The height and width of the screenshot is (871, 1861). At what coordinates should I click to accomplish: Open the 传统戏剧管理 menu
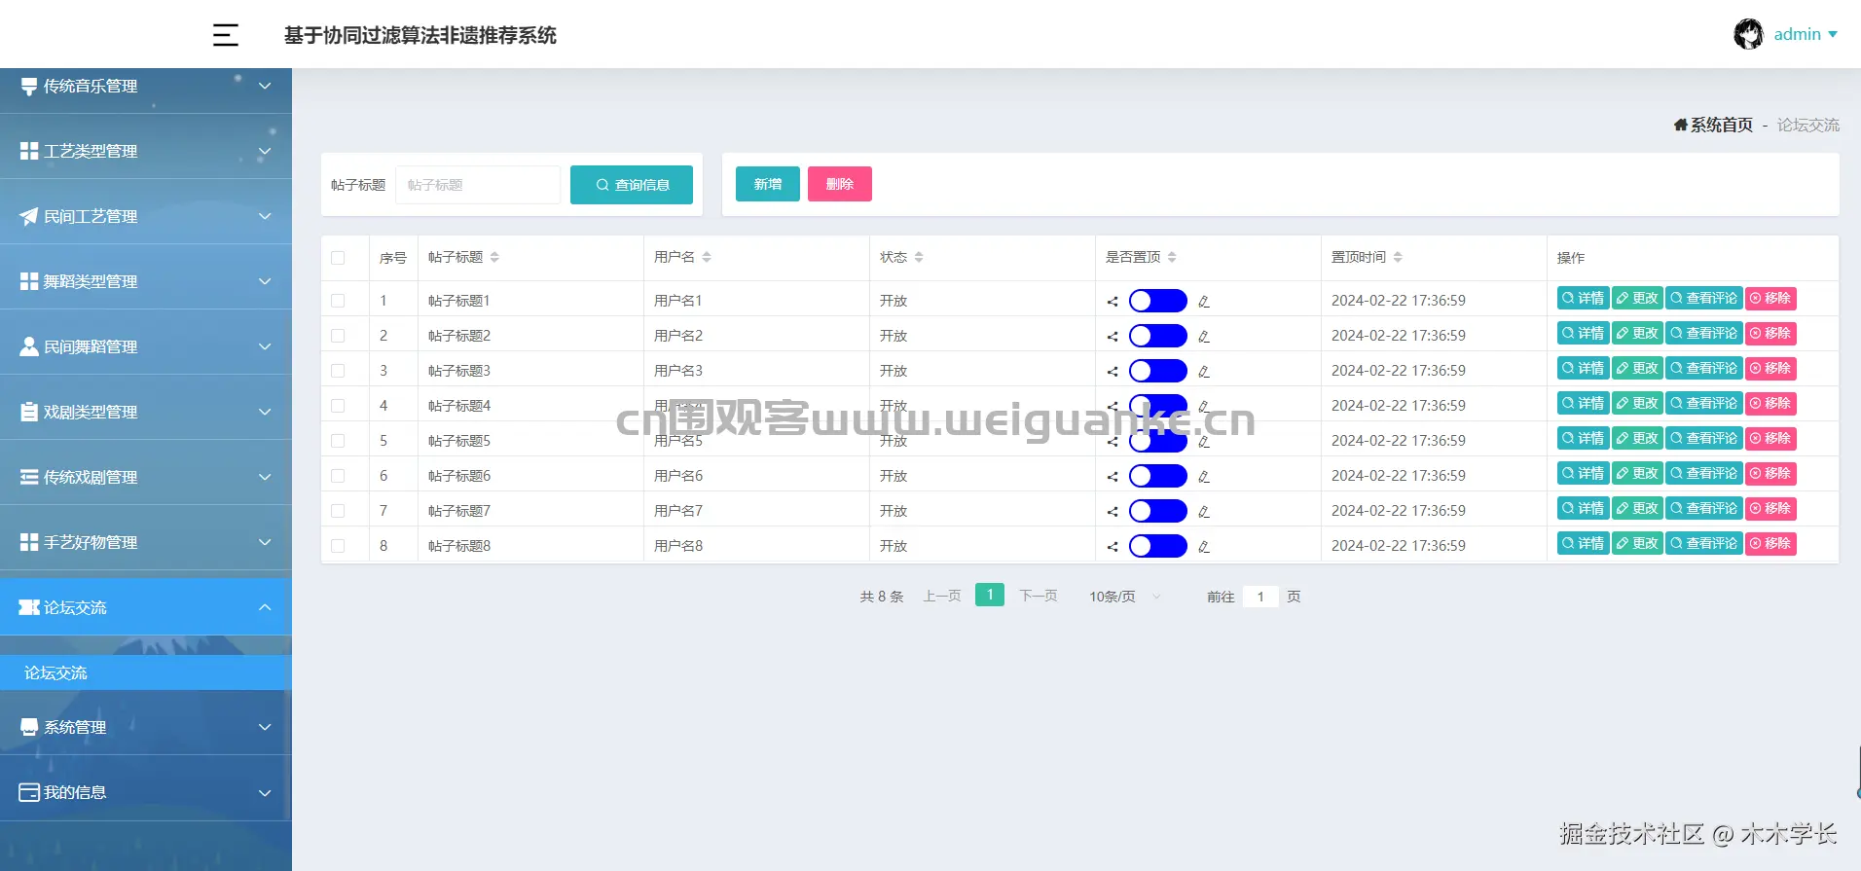coord(146,477)
